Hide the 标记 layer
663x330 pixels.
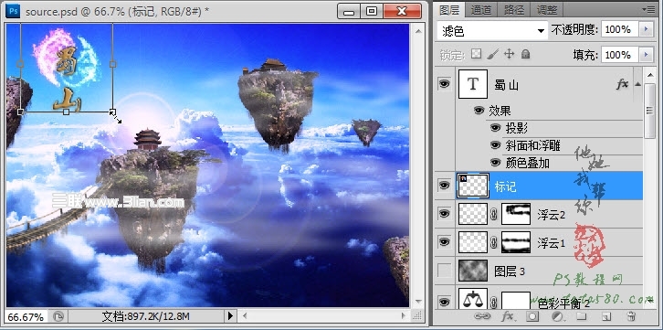(444, 186)
